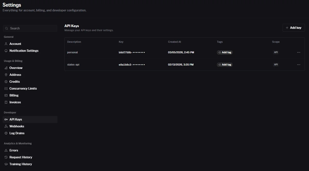Click the Overview bar chart icon

6,68
